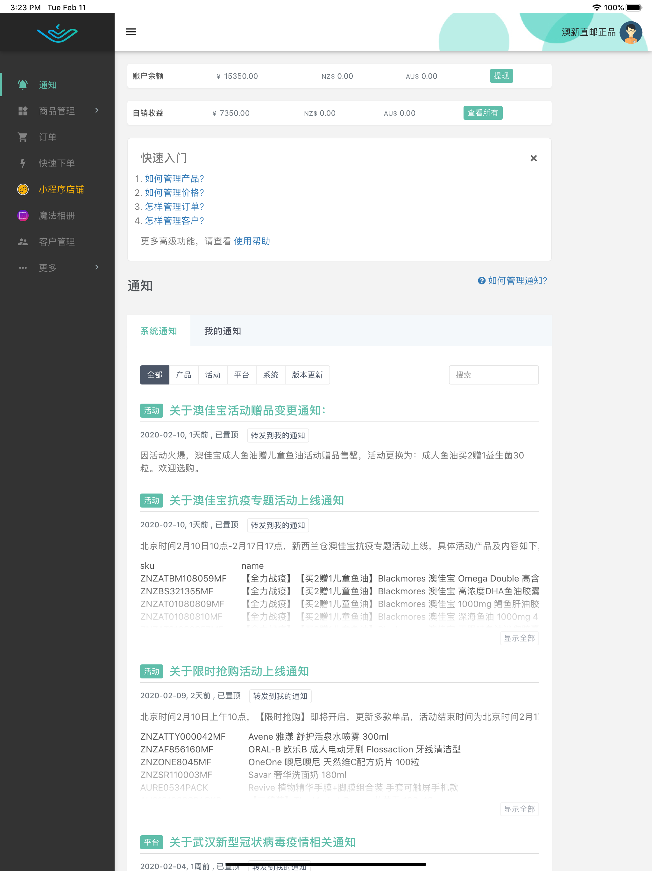The width and height of the screenshot is (652, 871).
Task: Open 怎样管理客户? link
Action: (174, 221)
